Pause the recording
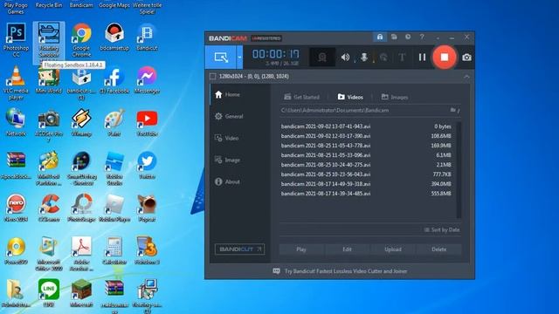 422,57
